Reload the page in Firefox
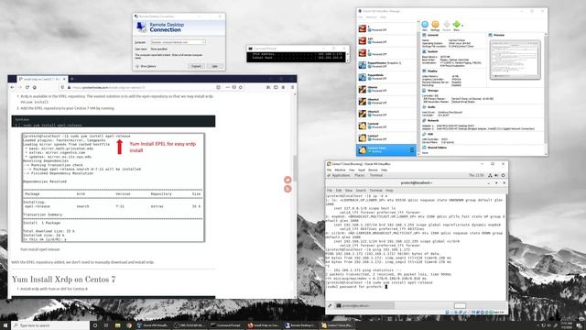This screenshot has width=586, height=330. 27,88
